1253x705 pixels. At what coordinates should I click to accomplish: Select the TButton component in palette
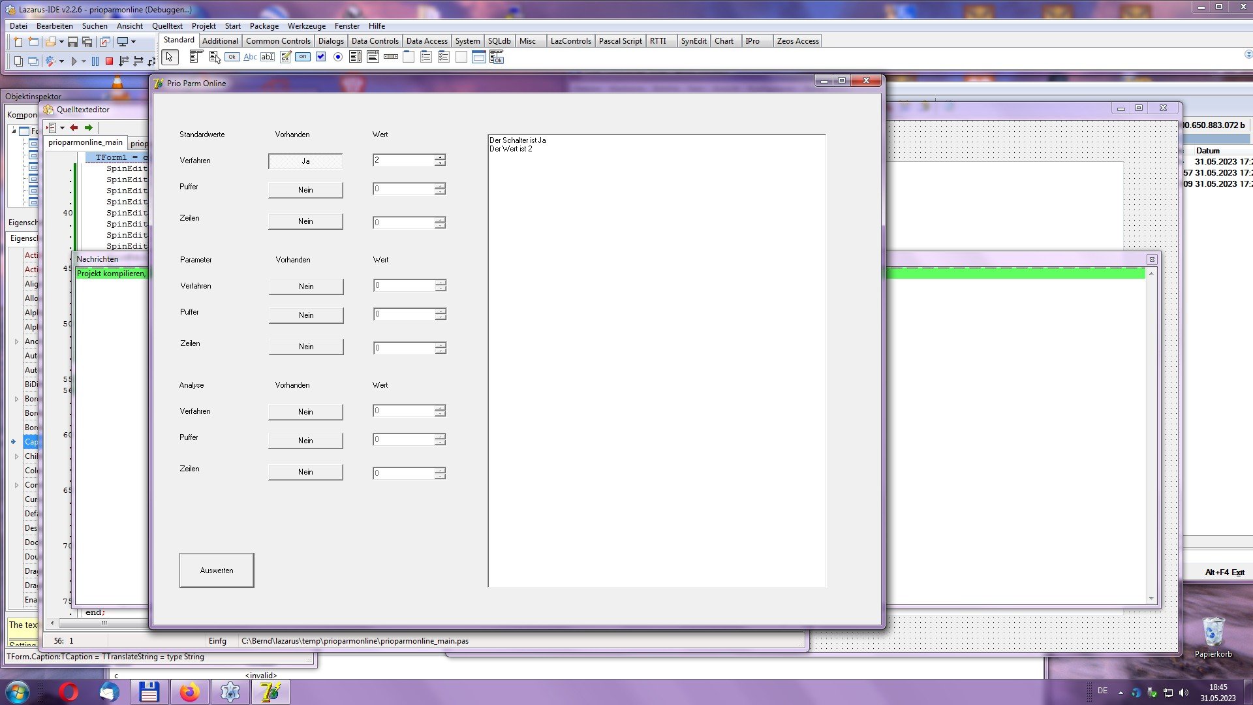[x=232, y=57]
